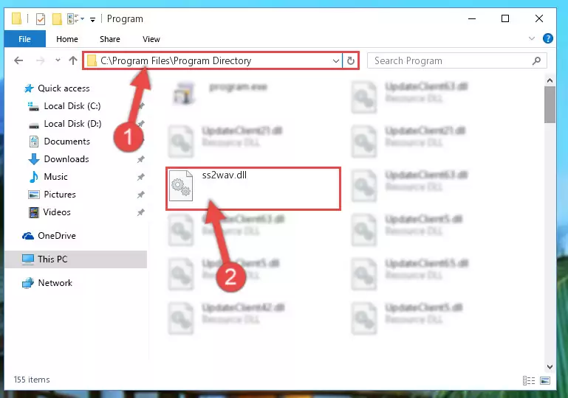Select Network in navigation pane

(55, 283)
